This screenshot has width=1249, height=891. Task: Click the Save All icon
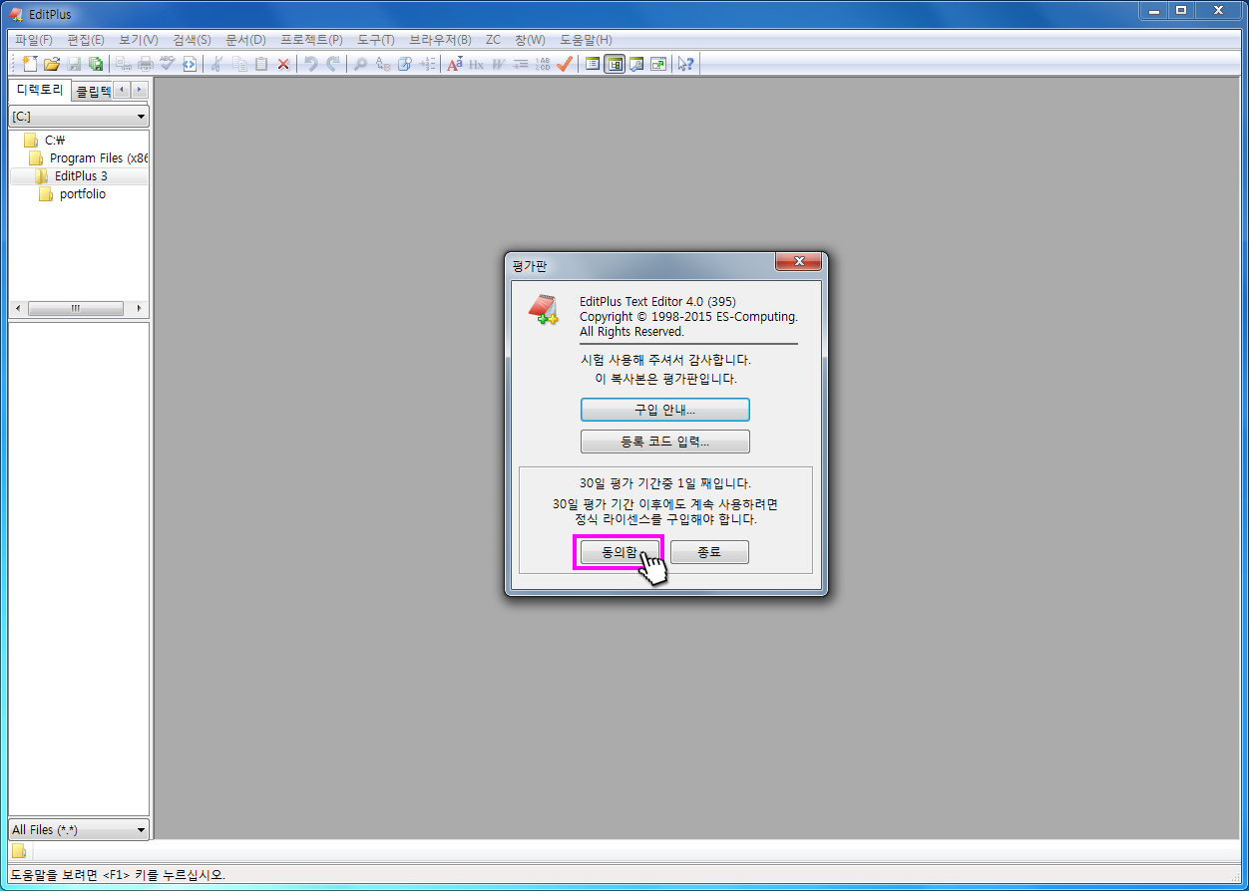96,64
